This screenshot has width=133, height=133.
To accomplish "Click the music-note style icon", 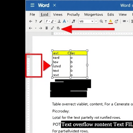I will [74, 21].
